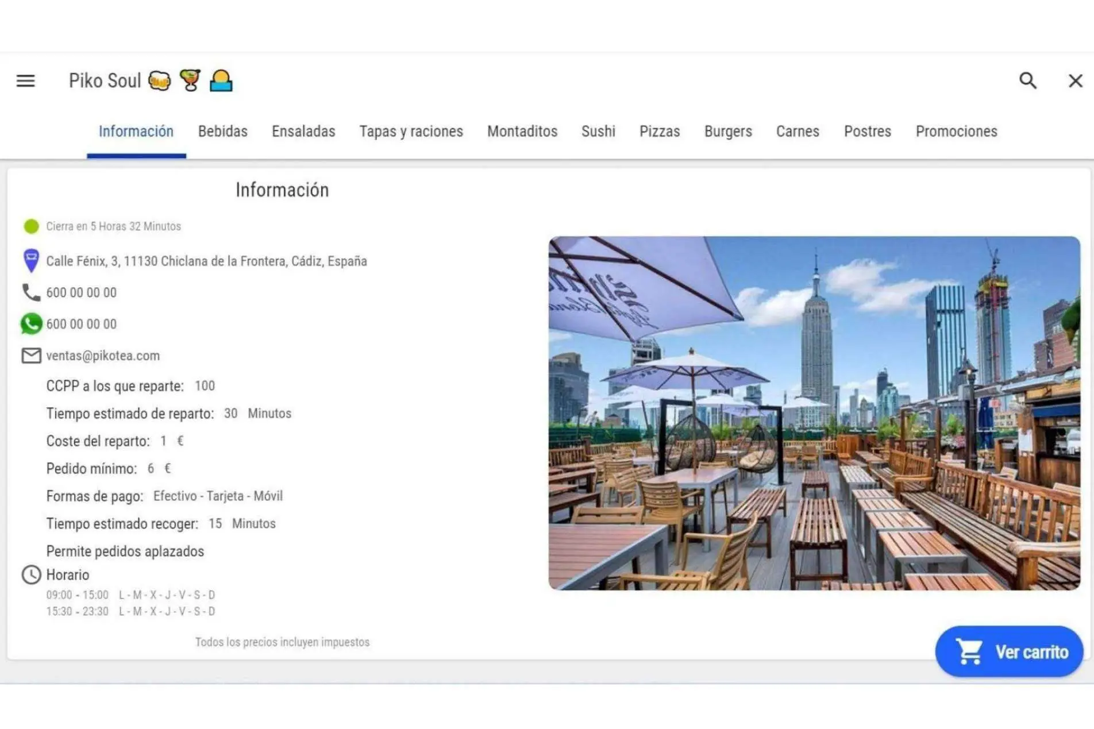Switch to the Bebidas tab

click(x=222, y=132)
